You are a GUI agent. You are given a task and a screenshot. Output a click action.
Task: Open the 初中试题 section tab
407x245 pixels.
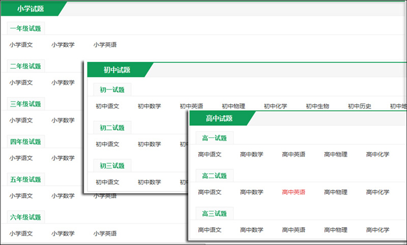coord(117,70)
